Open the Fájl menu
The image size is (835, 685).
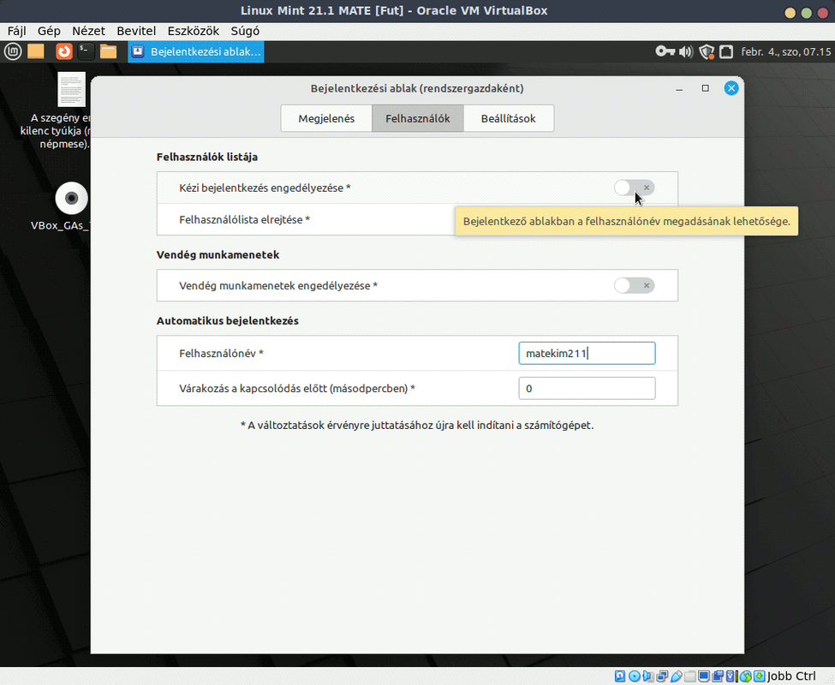point(16,31)
